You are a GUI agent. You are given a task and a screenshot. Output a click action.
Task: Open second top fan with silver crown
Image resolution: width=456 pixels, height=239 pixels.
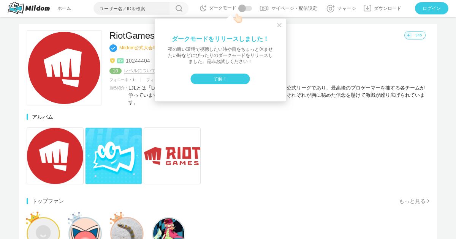85,228
